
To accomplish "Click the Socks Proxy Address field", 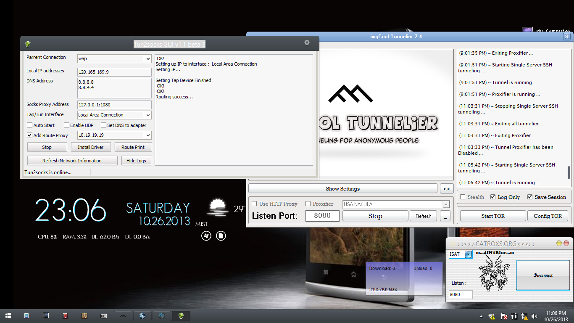I will click(x=114, y=105).
